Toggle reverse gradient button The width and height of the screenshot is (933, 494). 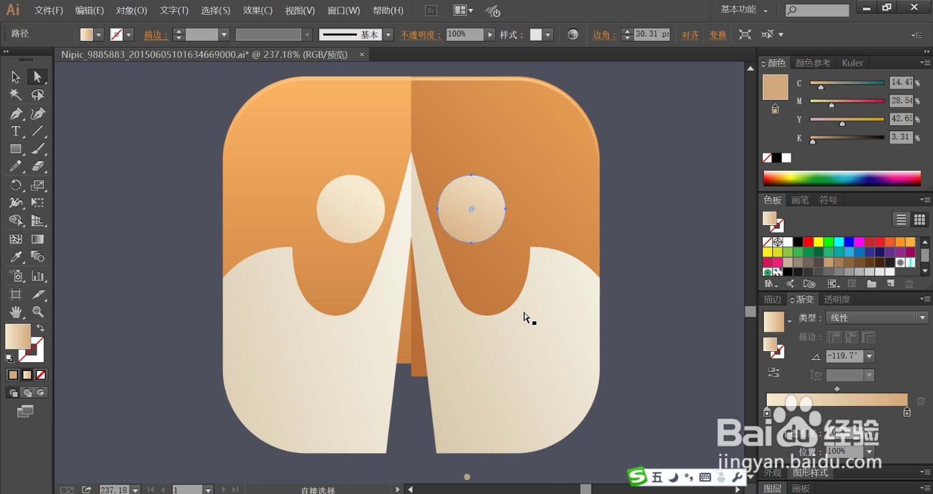point(774,372)
